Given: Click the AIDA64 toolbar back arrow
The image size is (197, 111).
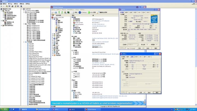Looking at the screenshot, I should click(x=53, y=12).
